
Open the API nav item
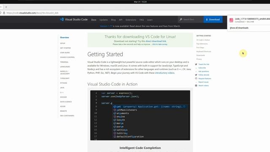tap(121, 20)
